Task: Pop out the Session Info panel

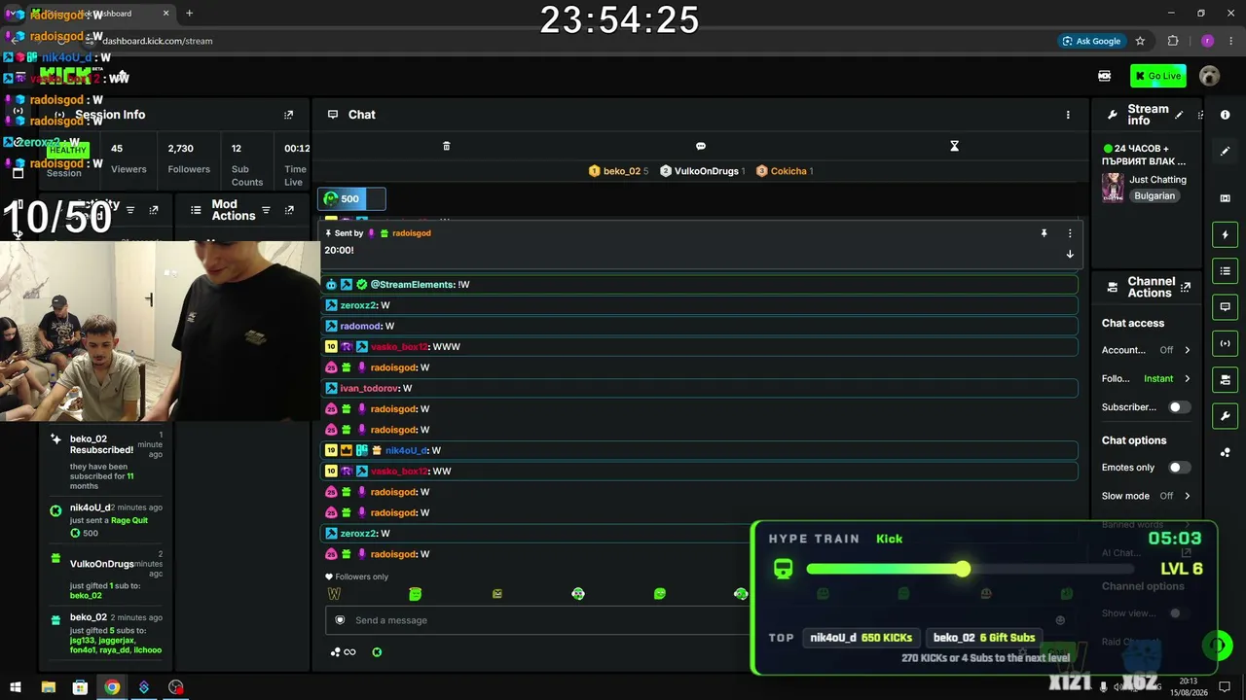Action: (288, 115)
